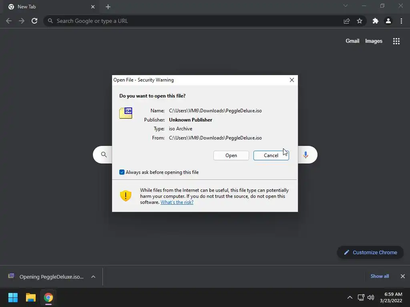
Task: Expand the PeggleDeluxe.iso download options chevron
Action: pos(93,277)
